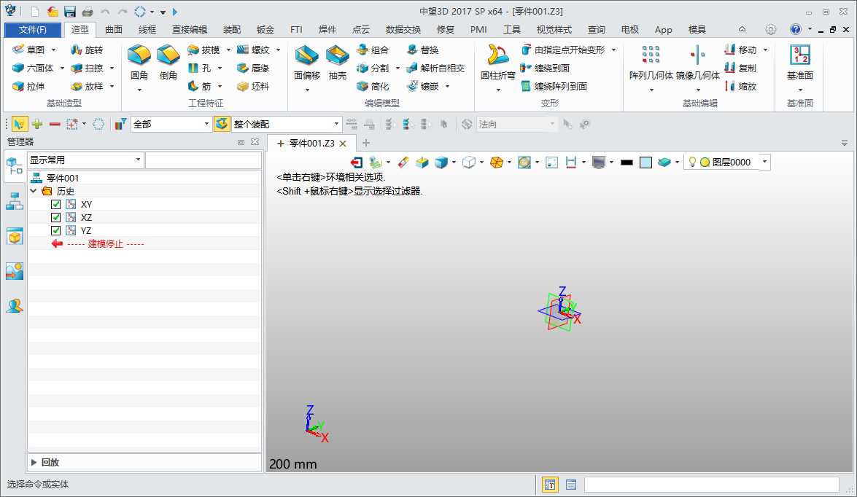Click the manager search input field

pos(203,160)
